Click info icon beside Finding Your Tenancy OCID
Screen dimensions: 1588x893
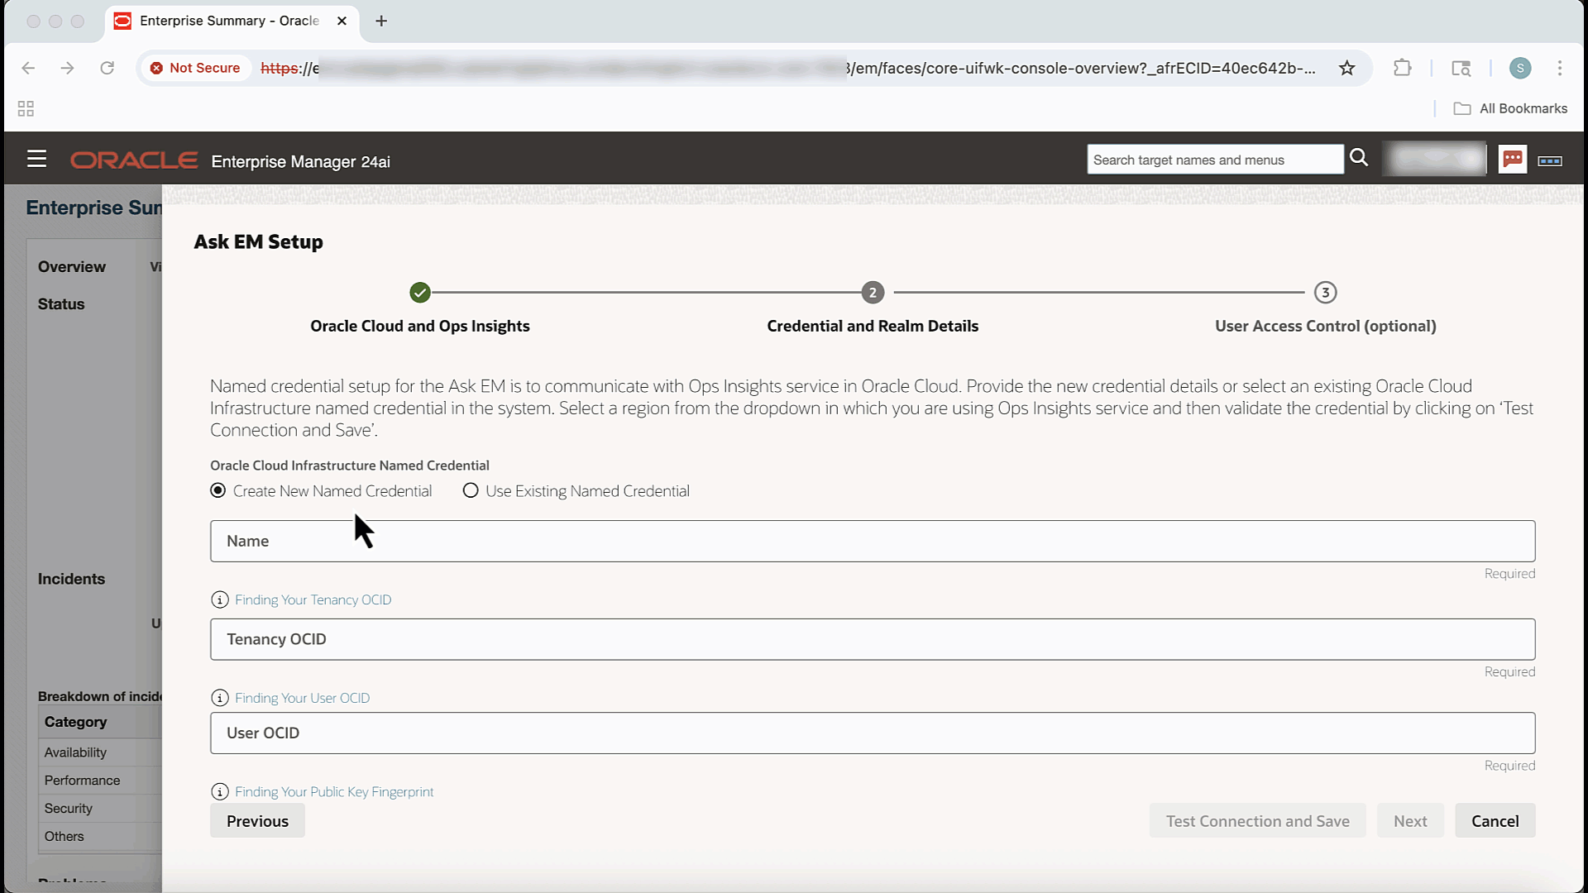tap(220, 600)
